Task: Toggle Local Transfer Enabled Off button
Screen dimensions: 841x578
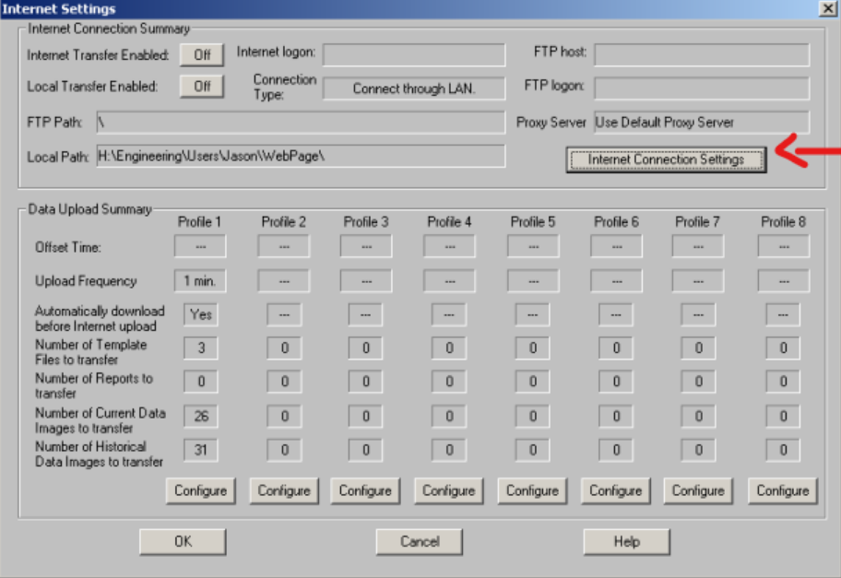Action: pos(202,87)
